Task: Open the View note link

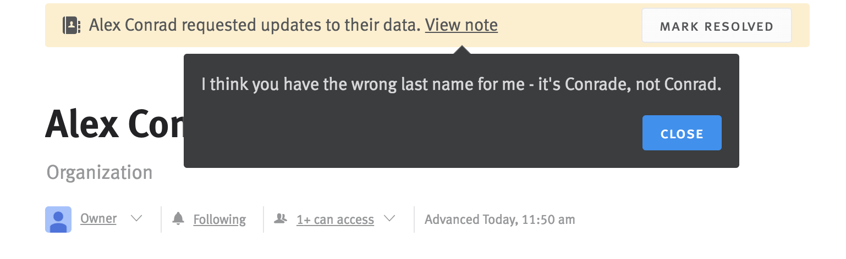Action: coord(462,25)
